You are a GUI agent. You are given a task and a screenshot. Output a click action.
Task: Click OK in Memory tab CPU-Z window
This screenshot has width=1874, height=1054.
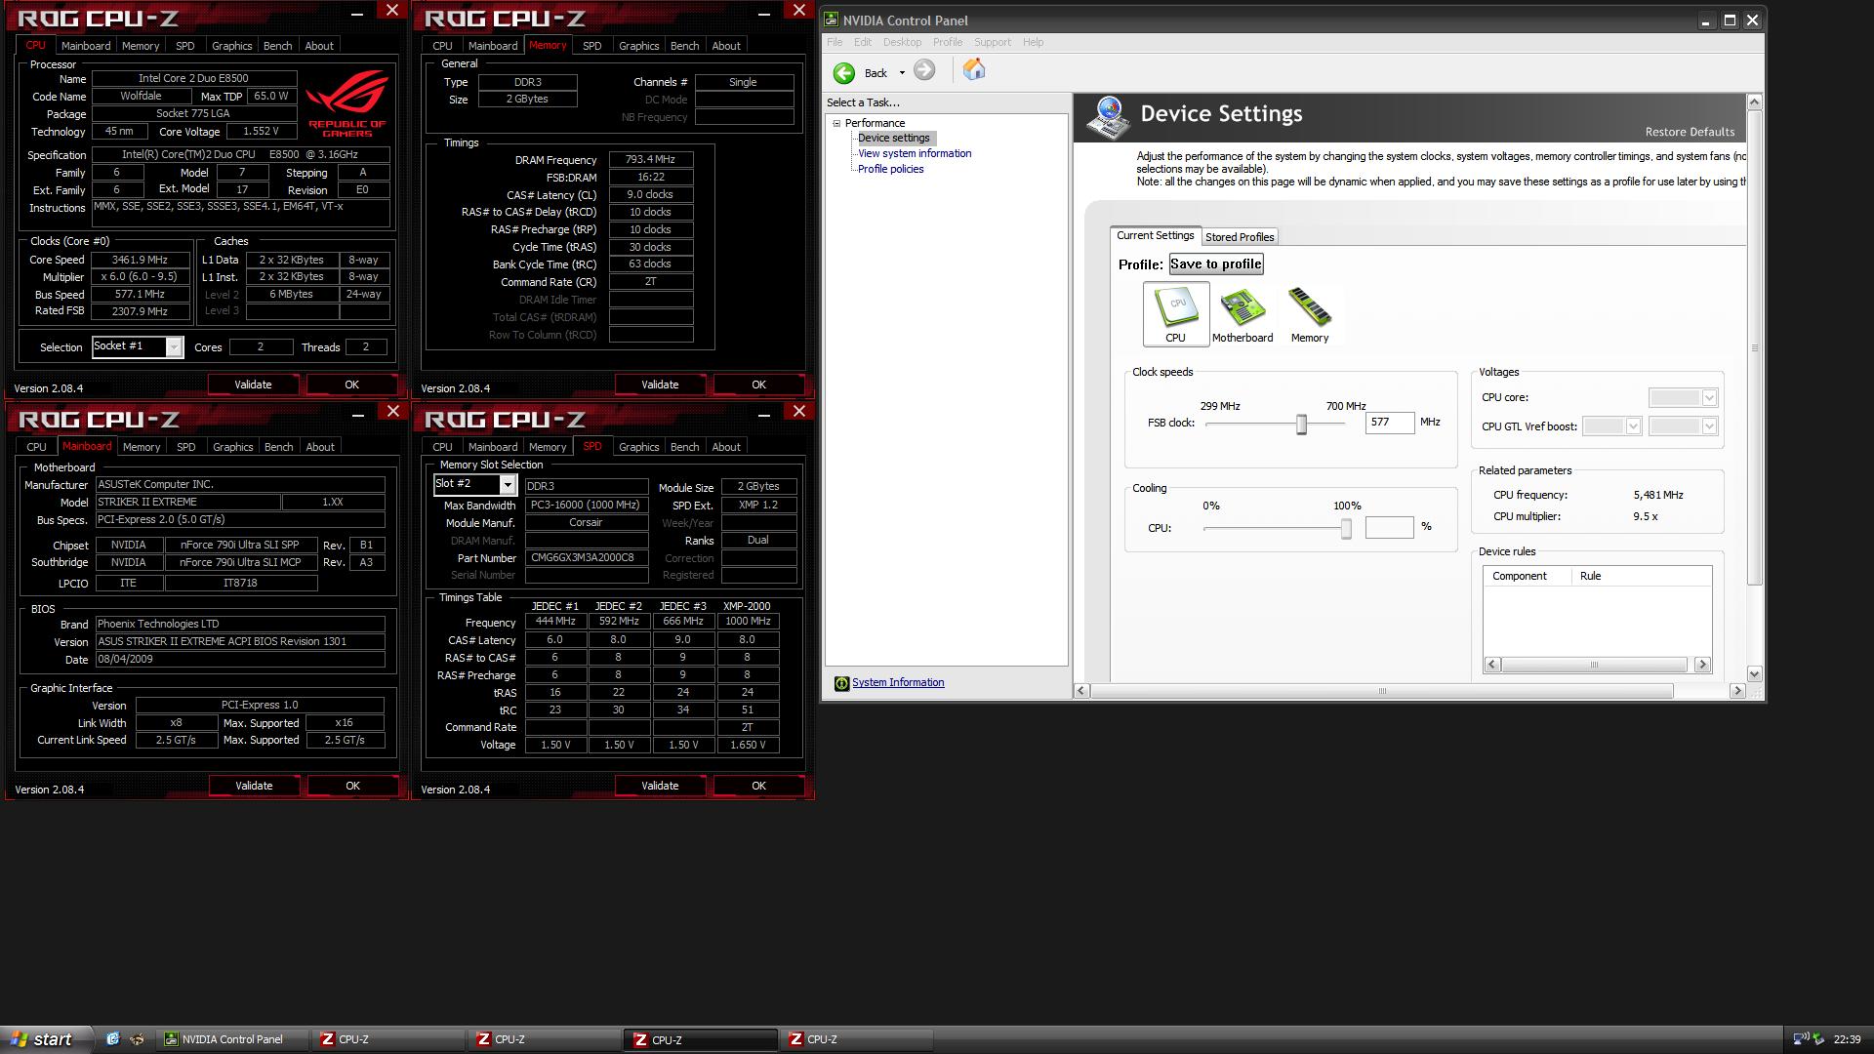(759, 385)
